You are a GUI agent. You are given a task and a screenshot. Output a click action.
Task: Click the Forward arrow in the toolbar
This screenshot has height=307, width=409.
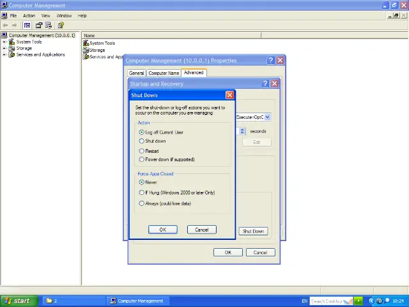click(x=14, y=26)
